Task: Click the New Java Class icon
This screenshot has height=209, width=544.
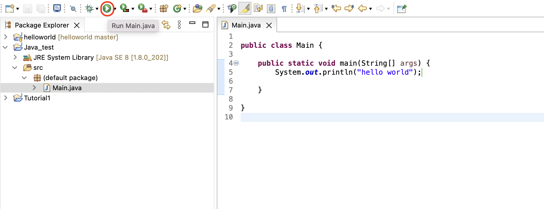Action: (x=177, y=8)
